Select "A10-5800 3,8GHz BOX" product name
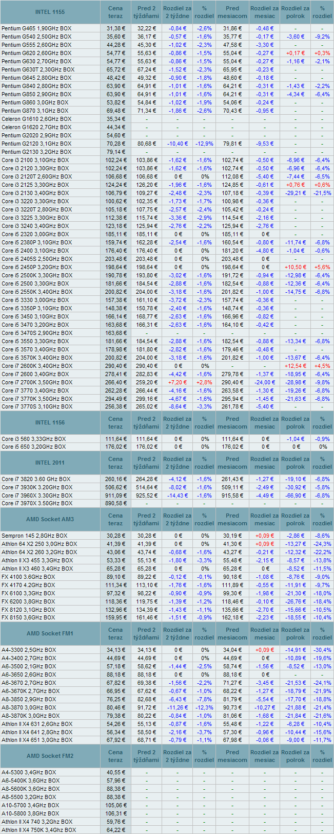The height and width of the screenshot is (834, 334). (x=30, y=813)
